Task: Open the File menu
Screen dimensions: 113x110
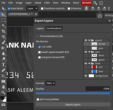Action: (4, 3)
